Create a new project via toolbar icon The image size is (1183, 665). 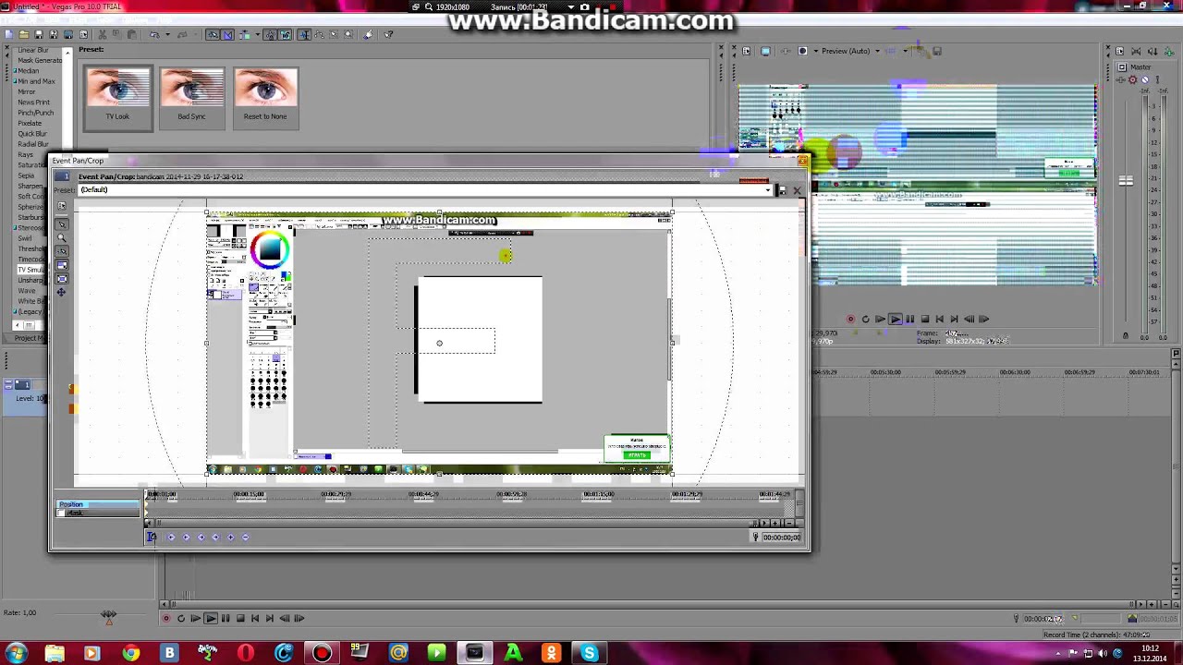pos(8,35)
